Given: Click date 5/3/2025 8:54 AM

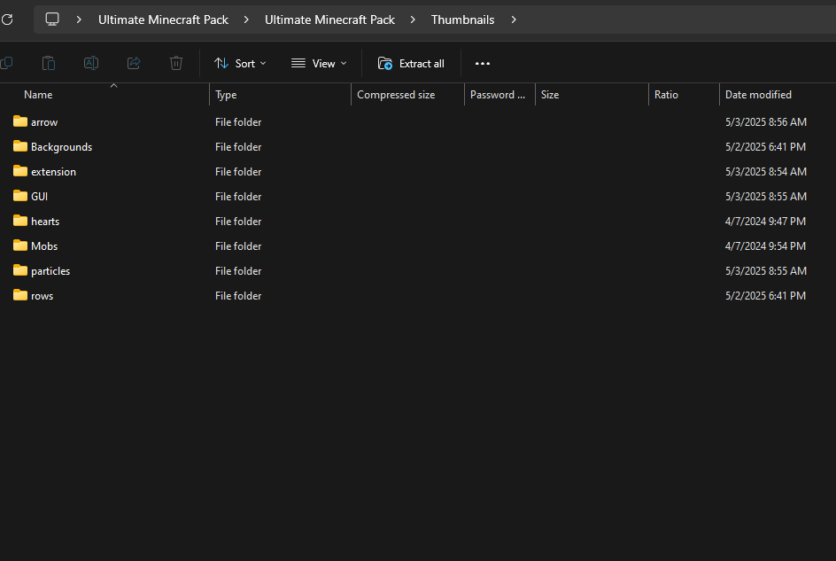Looking at the screenshot, I should point(766,172).
